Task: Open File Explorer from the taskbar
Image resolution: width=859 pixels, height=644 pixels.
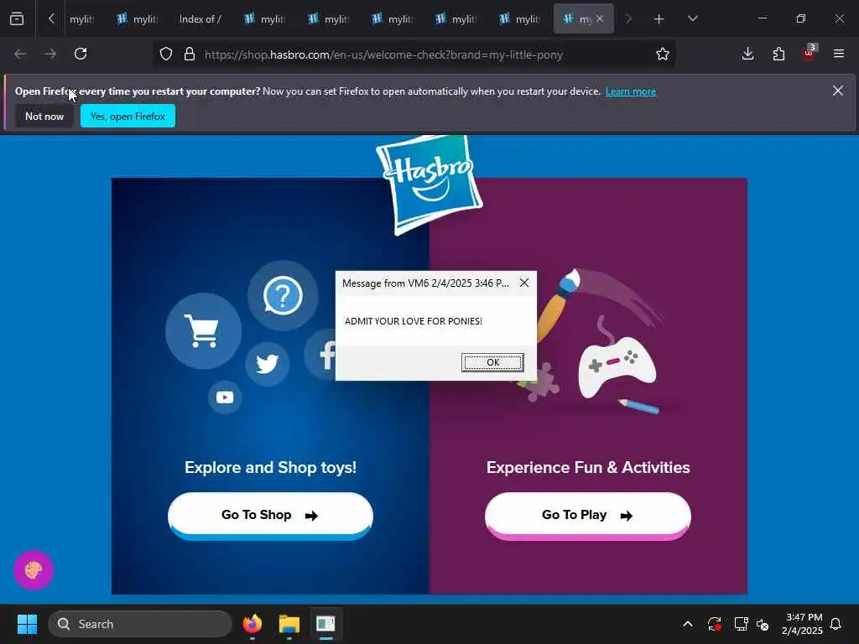Action: pos(289,624)
